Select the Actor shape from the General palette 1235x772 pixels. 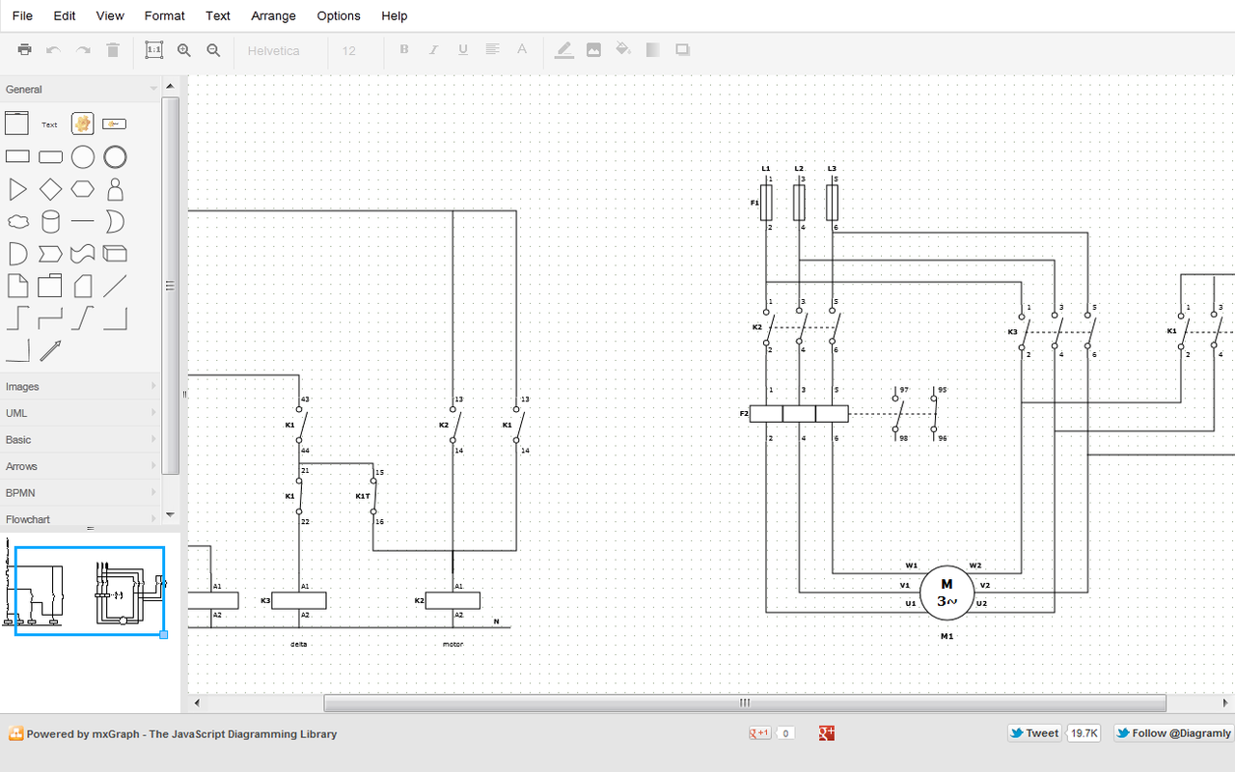click(x=115, y=189)
